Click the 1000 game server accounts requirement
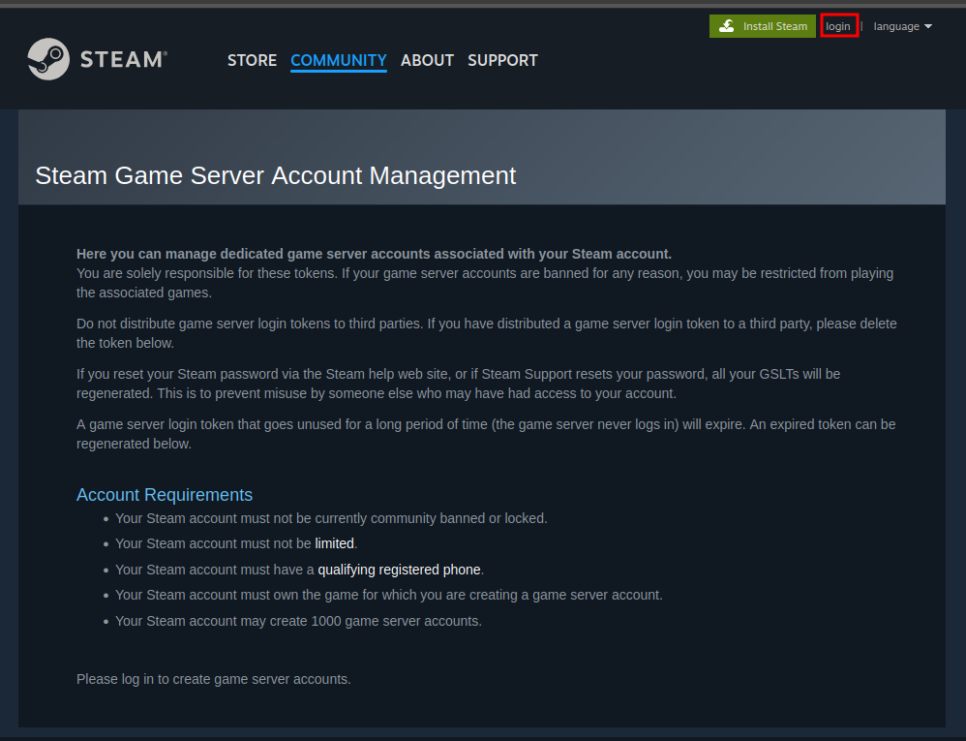The height and width of the screenshot is (741, 966). tap(298, 621)
